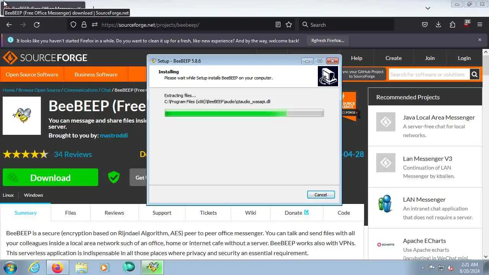Open Business Software menu
Screen dimensions: 489x275
click(x=96, y=74)
